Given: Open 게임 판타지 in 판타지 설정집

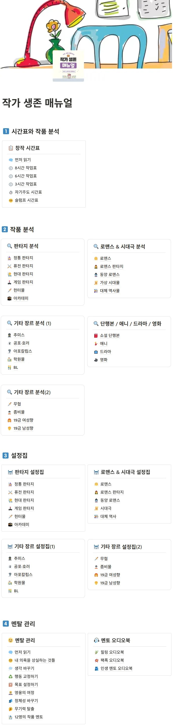Looking at the screenshot, I should click(24, 508).
